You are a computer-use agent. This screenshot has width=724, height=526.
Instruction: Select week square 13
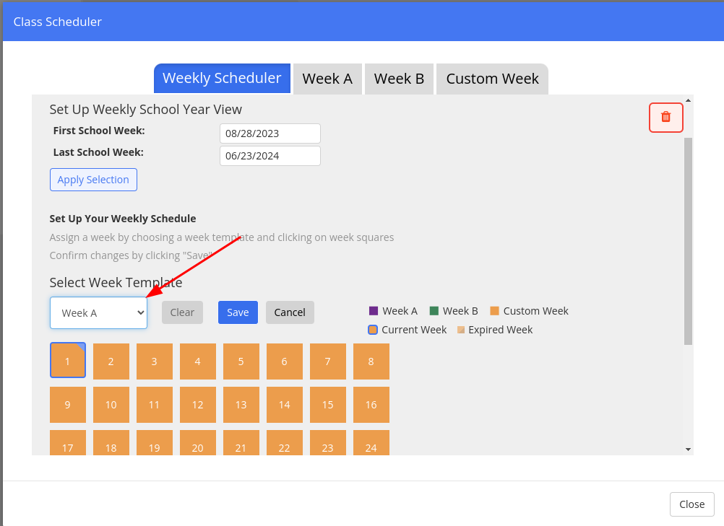click(241, 405)
